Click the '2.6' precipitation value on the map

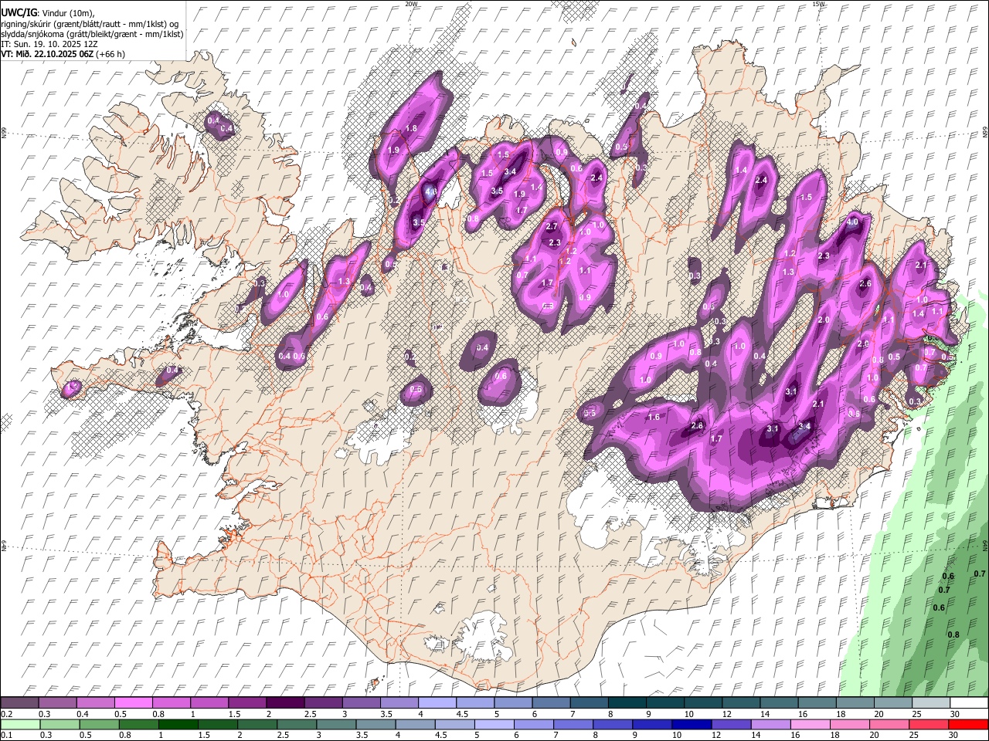[x=865, y=284]
